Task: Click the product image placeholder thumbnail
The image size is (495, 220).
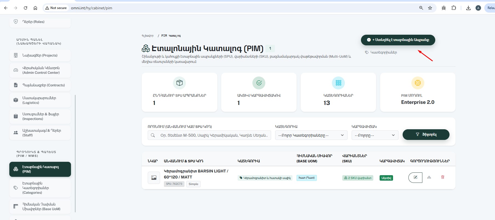Action: (154, 178)
